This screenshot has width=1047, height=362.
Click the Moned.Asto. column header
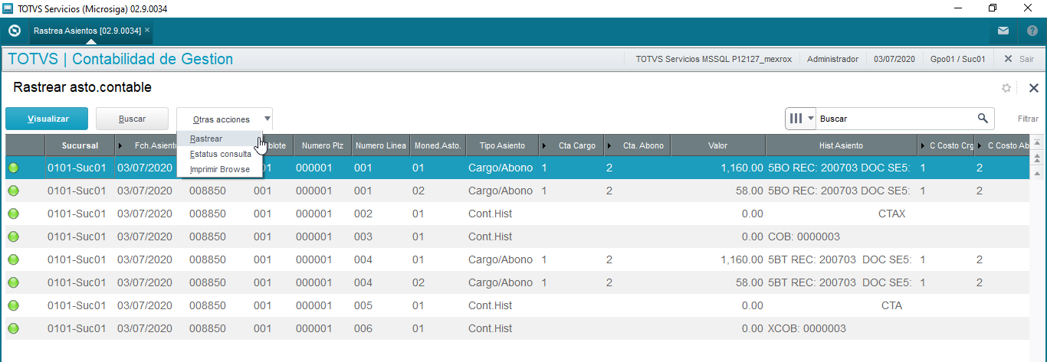point(437,145)
